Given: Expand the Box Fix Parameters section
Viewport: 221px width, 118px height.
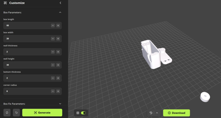Looking at the screenshot, I should (x=60, y=104).
